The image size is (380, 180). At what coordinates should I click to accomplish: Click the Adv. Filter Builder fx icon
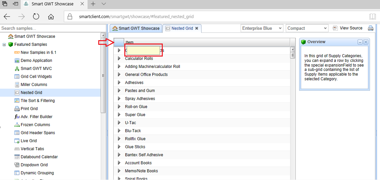tap(17, 116)
